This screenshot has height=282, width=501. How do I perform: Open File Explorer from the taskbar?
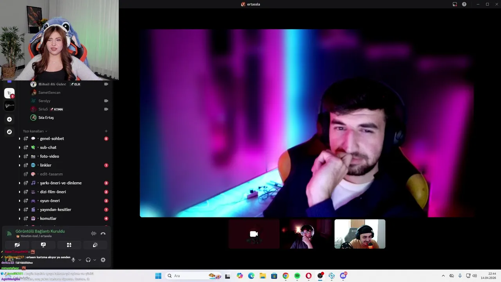coord(263,276)
